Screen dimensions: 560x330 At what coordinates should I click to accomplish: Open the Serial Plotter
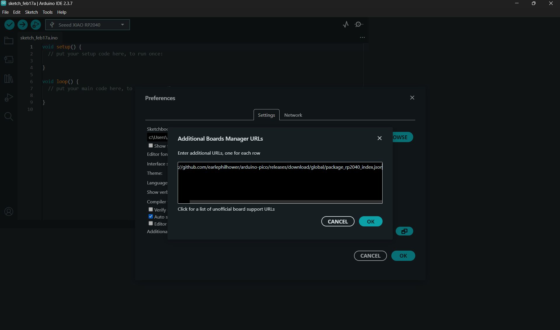[346, 25]
